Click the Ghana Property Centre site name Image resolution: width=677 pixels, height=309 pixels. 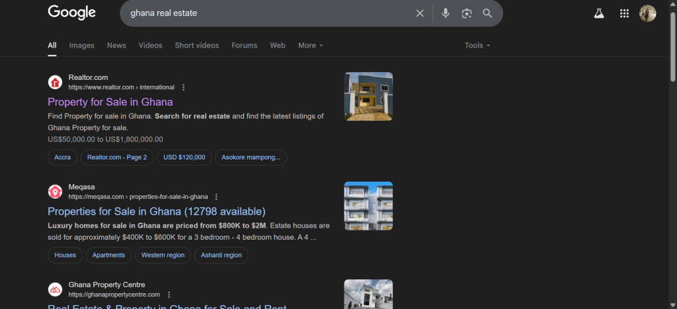click(106, 285)
